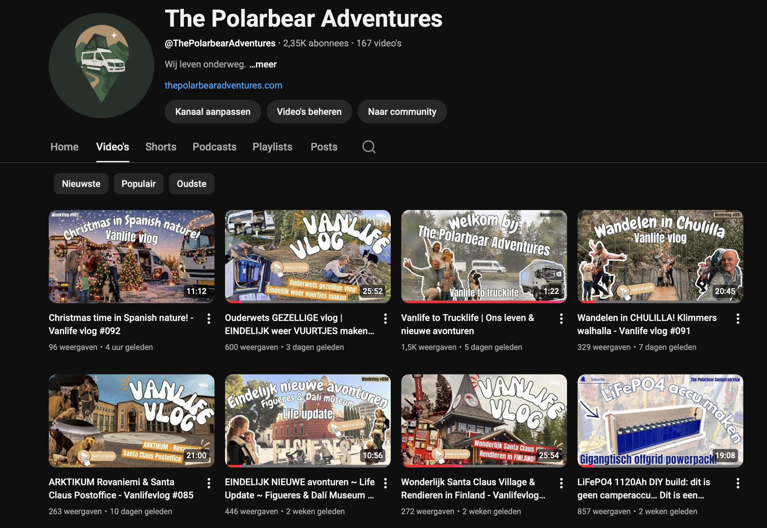Viewport: 767px width, 528px height.
Task: Open the channel search magnifier icon
Action: tap(369, 146)
